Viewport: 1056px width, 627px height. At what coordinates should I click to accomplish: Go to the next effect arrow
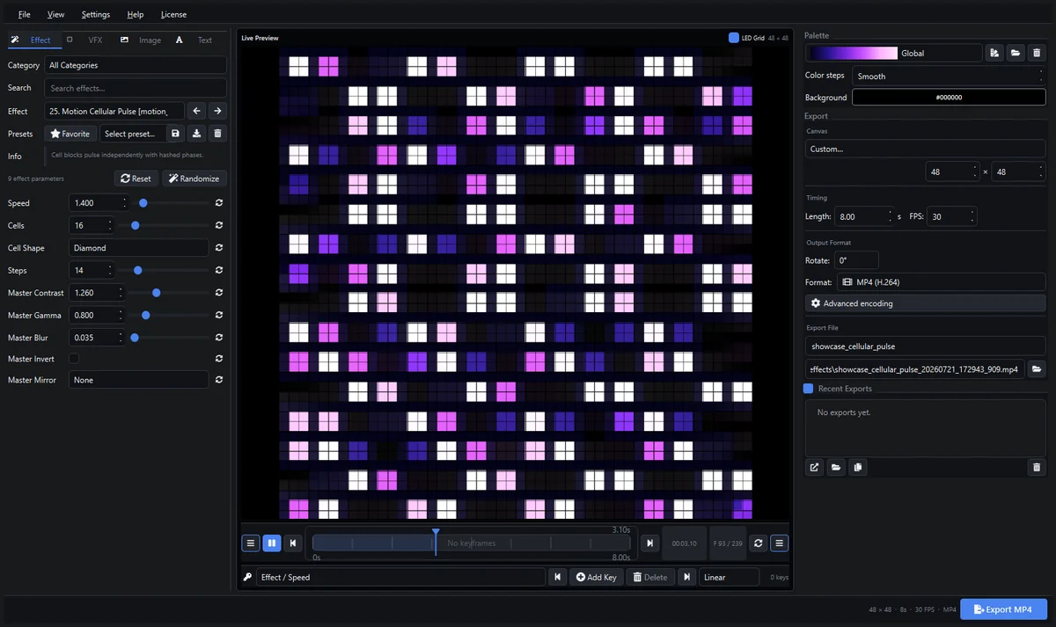217,111
